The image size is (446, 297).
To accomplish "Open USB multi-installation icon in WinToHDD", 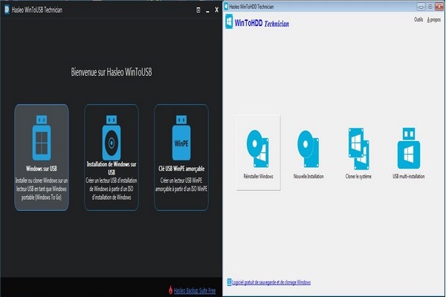I will (409, 148).
